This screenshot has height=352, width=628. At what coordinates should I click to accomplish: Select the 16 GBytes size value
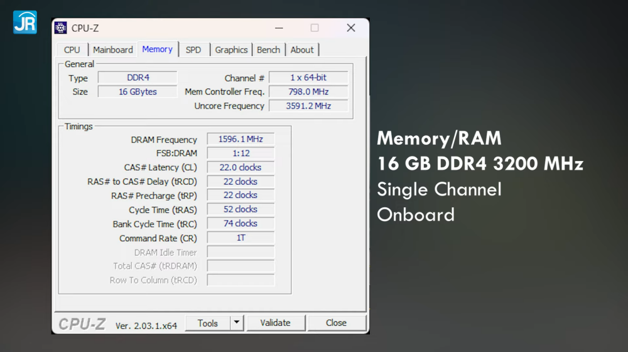pos(138,91)
